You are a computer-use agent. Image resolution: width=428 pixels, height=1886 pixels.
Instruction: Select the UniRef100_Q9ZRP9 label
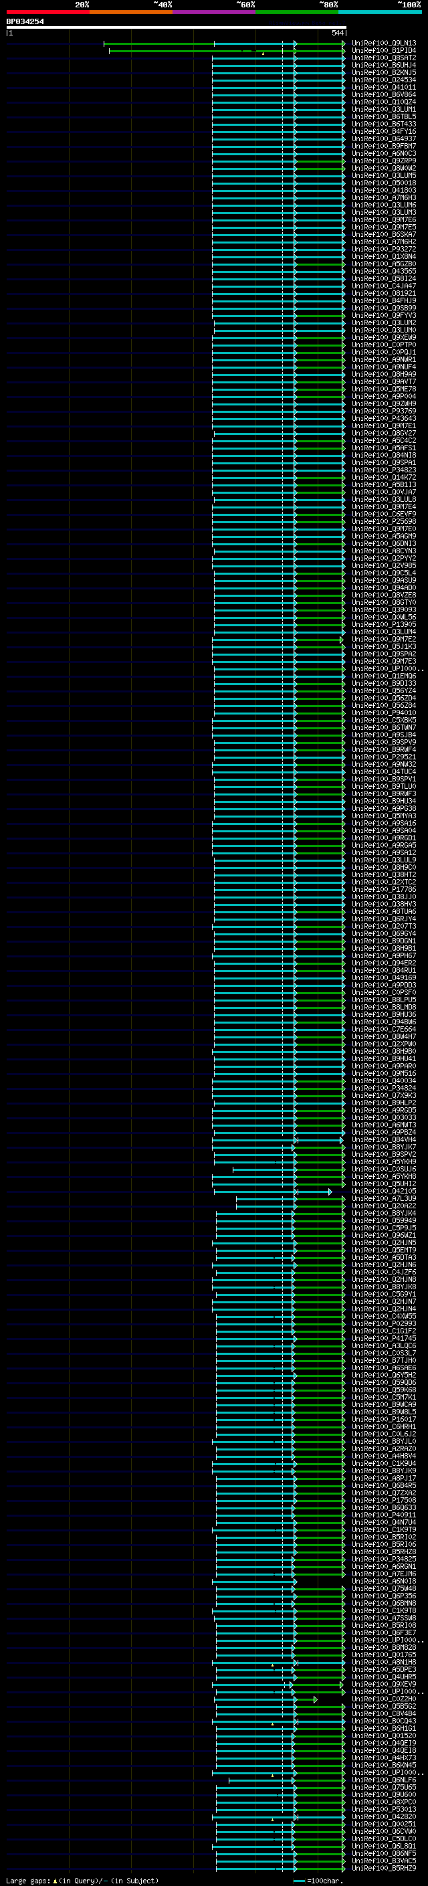pyautogui.click(x=384, y=161)
